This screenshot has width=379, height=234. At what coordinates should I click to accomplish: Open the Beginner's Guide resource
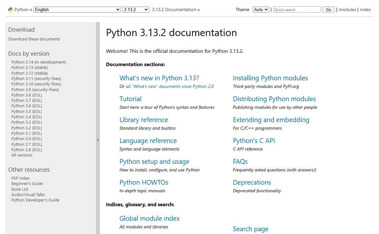(x=27, y=184)
